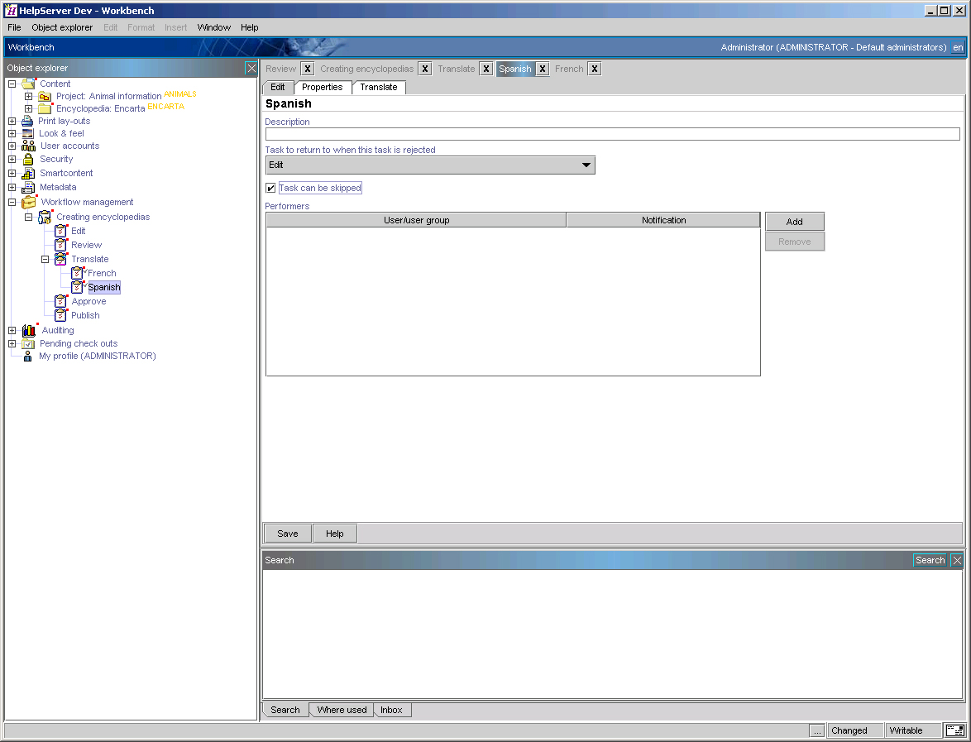The height and width of the screenshot is (742, 971).
Task: Open the Object explorer menu
Action: (x=62, y=27)
